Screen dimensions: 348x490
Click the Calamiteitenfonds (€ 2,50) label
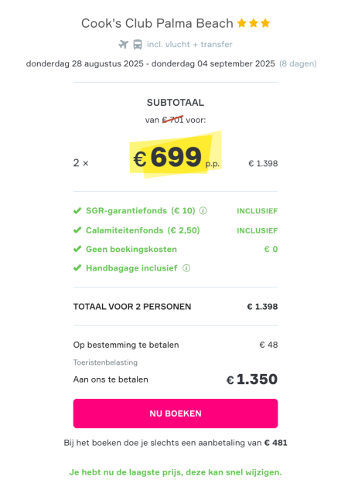143,230
